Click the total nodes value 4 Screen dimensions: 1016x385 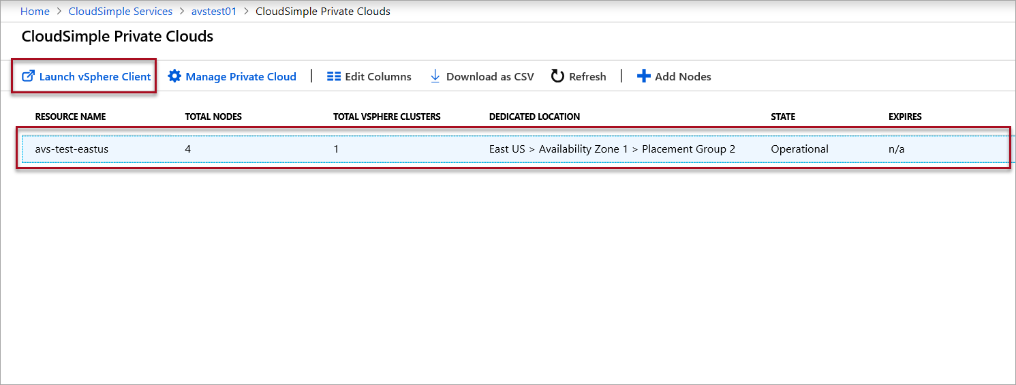pos(188,149)
